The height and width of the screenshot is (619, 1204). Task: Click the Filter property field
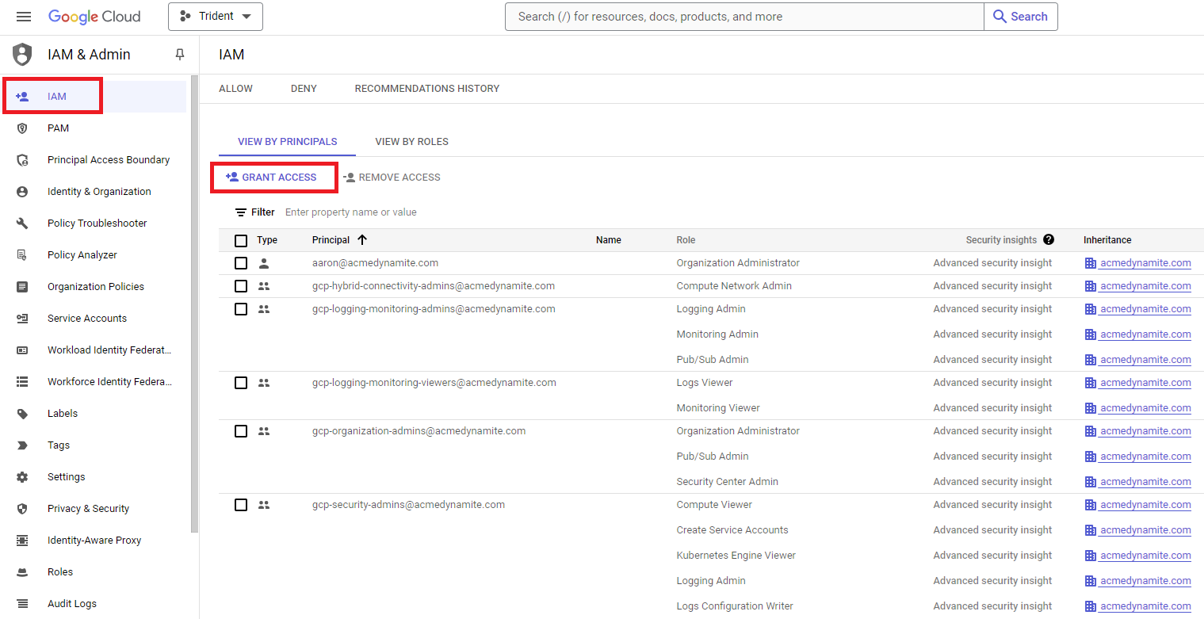pyautogui.click(x=351, y=212)
